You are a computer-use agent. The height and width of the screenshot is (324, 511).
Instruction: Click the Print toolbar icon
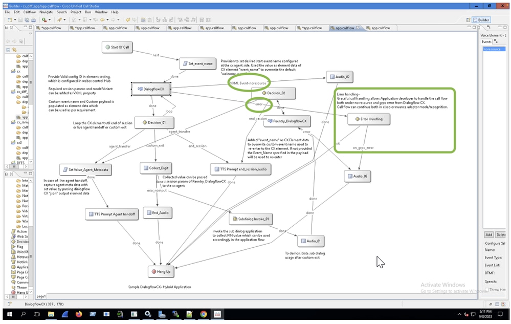34,20
